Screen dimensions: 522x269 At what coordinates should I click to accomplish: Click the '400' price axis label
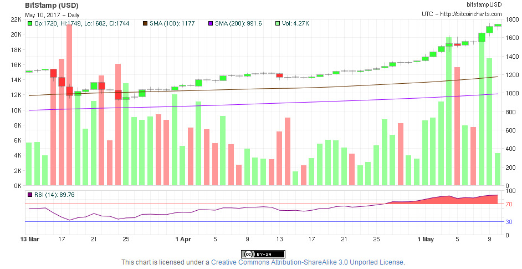pyautogui.click(x=510, y=149)
